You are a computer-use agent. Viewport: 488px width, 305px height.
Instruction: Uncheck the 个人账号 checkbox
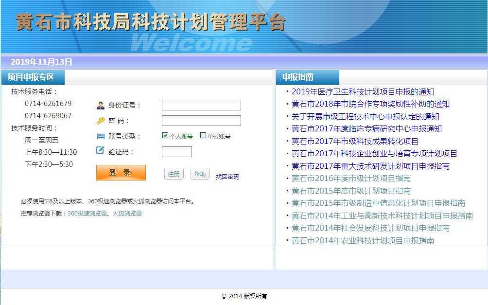[x=165, y=135]
